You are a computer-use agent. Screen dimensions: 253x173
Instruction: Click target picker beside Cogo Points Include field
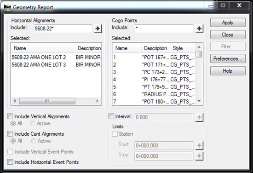point(199,29)
